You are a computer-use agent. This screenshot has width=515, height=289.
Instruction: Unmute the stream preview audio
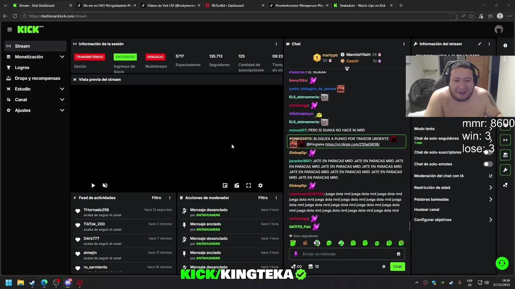tap(105, 185)
